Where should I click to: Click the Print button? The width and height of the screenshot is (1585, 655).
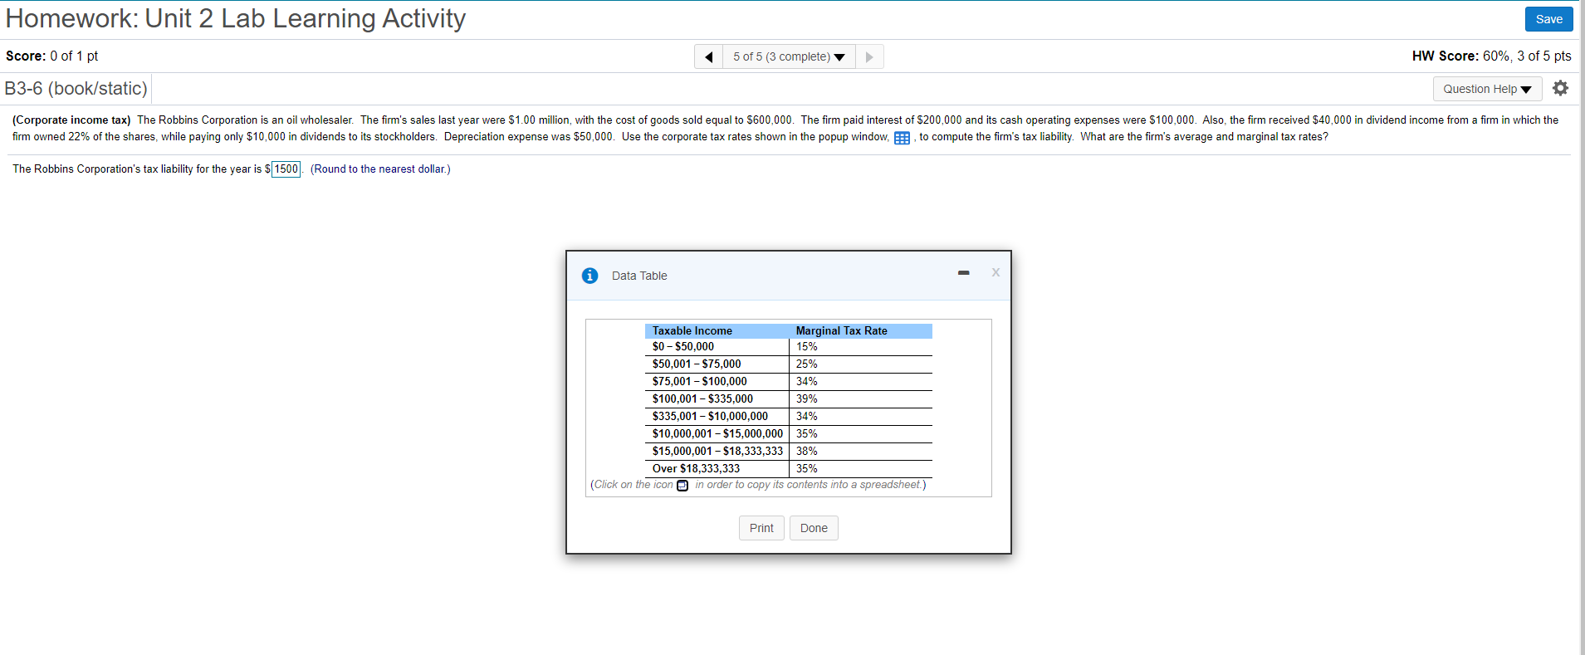761,528
